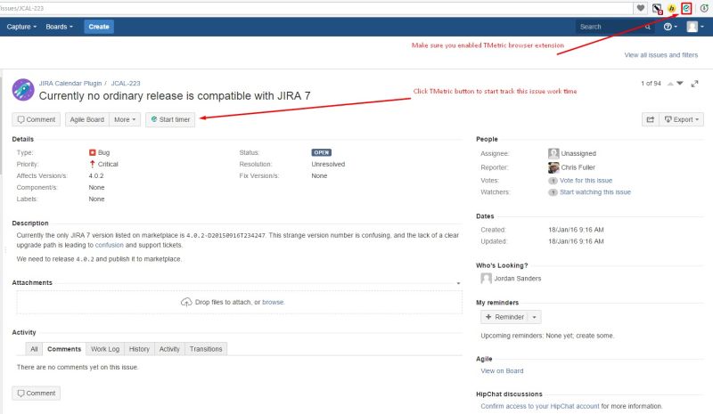
Task: Click Vote for this issue link
Action: [586, 181]
